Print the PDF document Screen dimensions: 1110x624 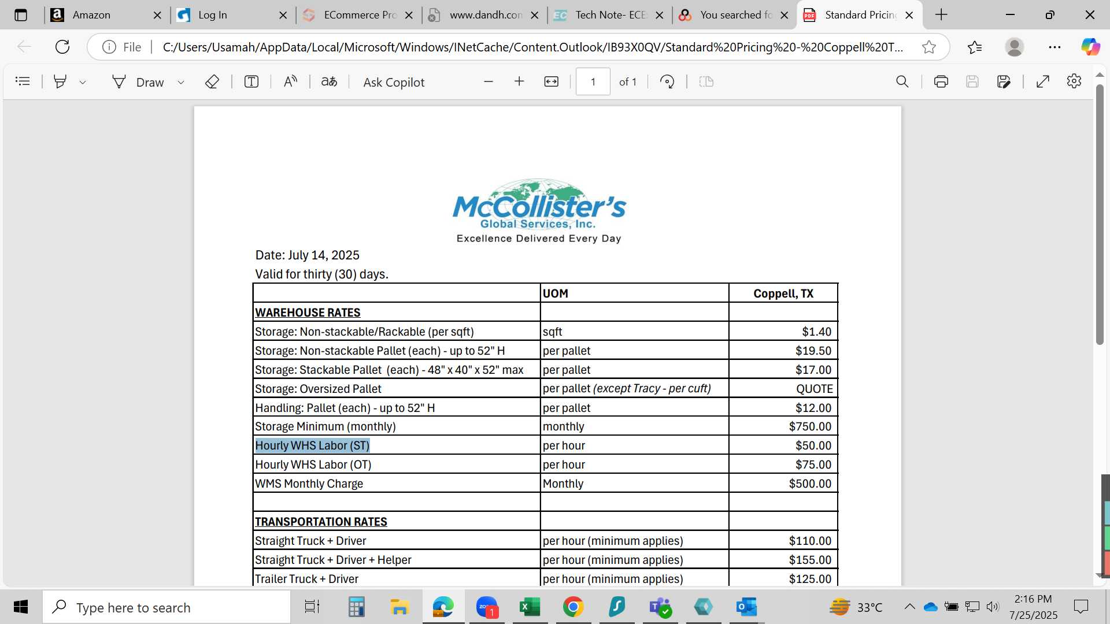[941, 81]
